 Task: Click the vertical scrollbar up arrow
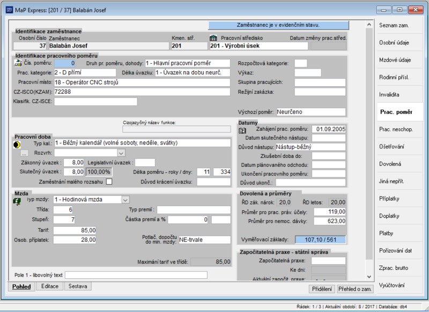coord(369,25)
